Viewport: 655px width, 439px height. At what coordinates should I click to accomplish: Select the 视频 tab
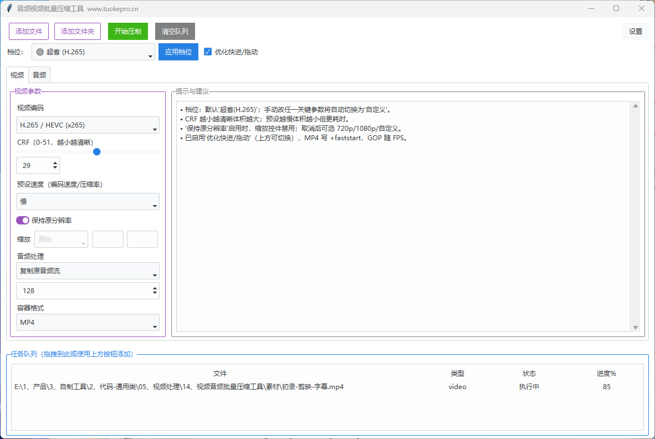tap(17, 75)
